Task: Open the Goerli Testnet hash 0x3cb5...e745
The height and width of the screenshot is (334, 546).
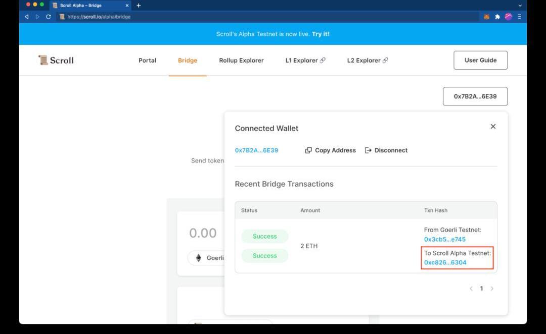Action: point(444,239)
